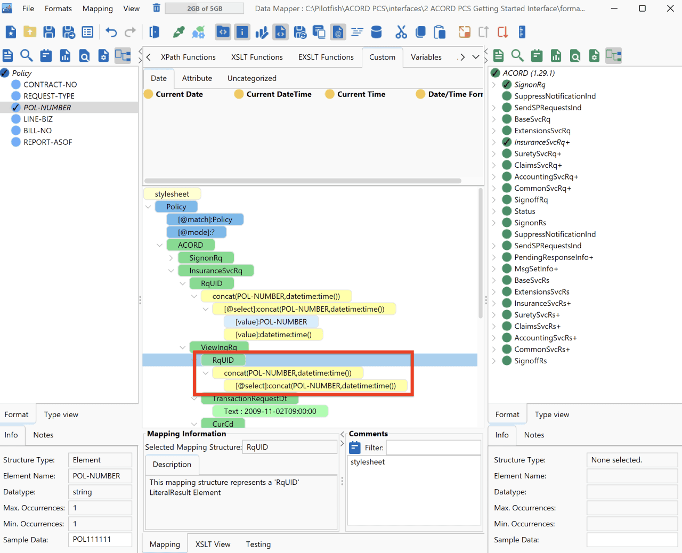
Task: Toggle the highlighted code brackets view button
Action: click(x=223, y=32)
